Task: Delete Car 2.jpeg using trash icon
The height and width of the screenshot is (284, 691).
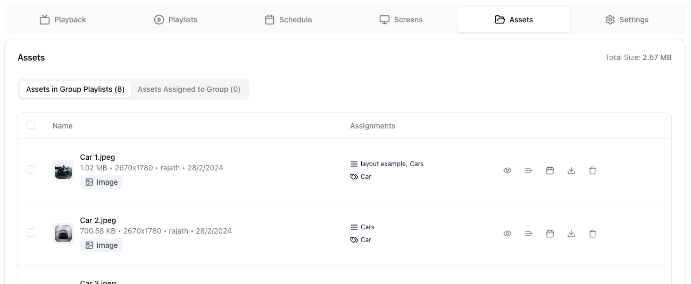Action: (593, 234)
